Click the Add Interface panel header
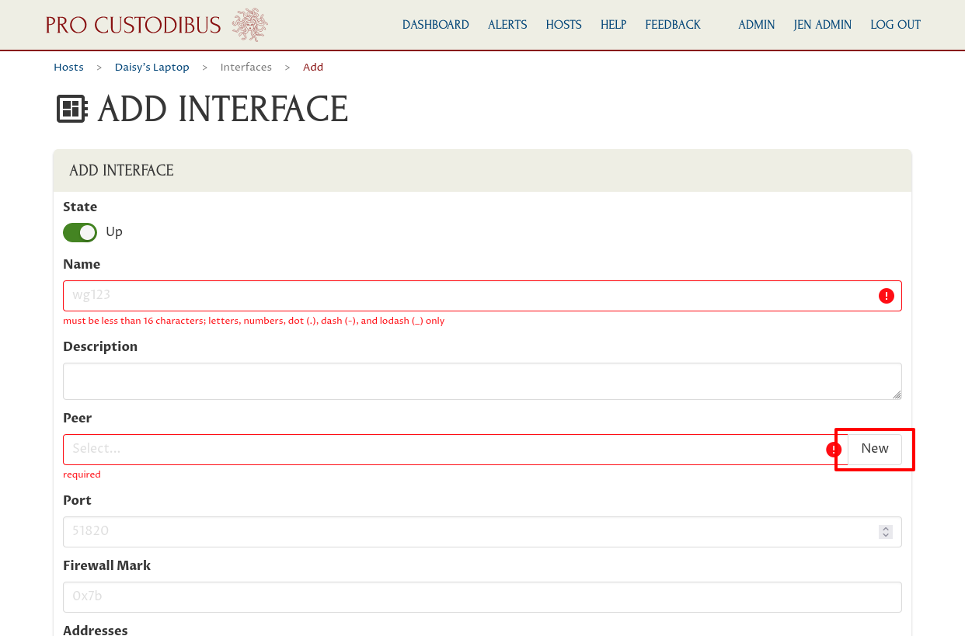Image resolution: width=965 pixels, height=636 pixels. point(482,171)
